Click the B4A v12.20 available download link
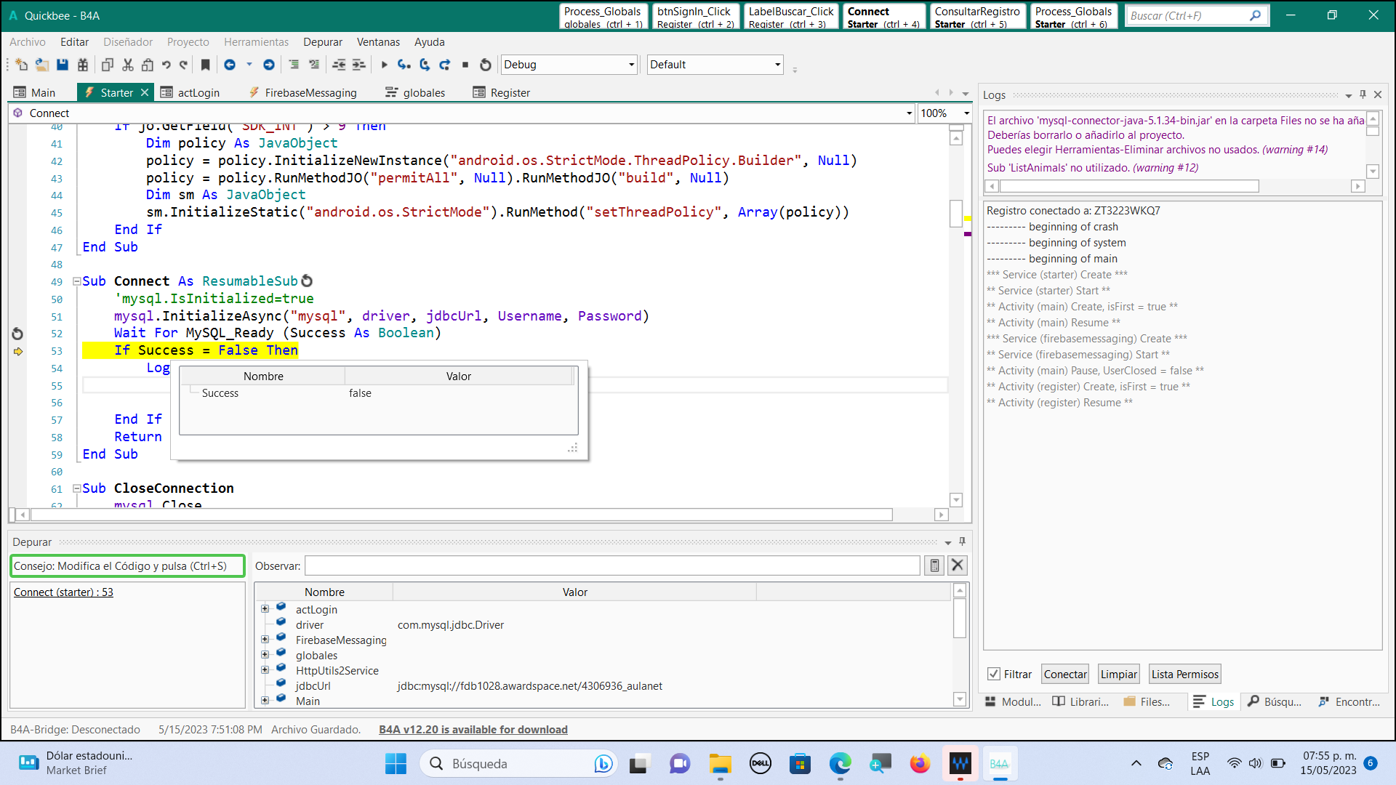Image resolution: width=1396 pixels, height=785 pixels. (473, 729)
